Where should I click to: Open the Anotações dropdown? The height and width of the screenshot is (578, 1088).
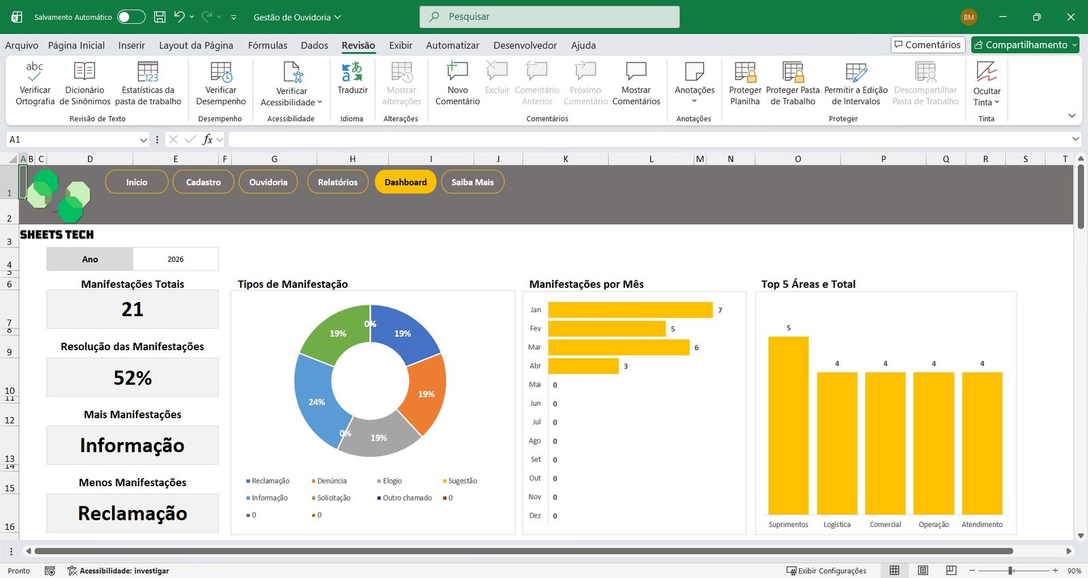tap(694, 101)
